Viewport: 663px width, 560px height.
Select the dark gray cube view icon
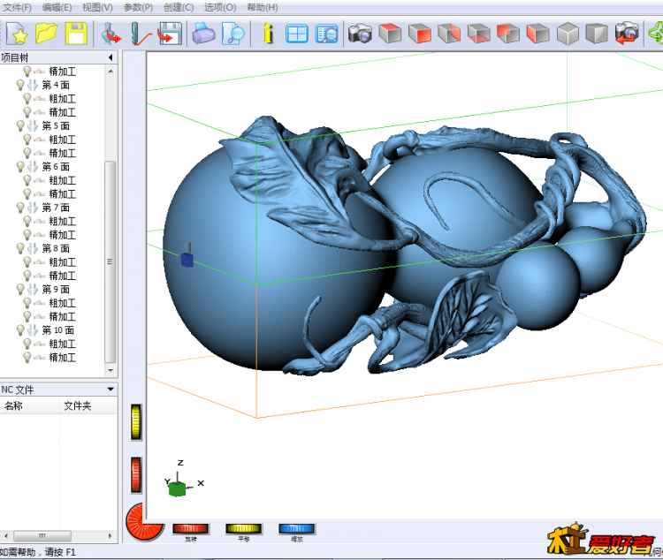point(597,34)
